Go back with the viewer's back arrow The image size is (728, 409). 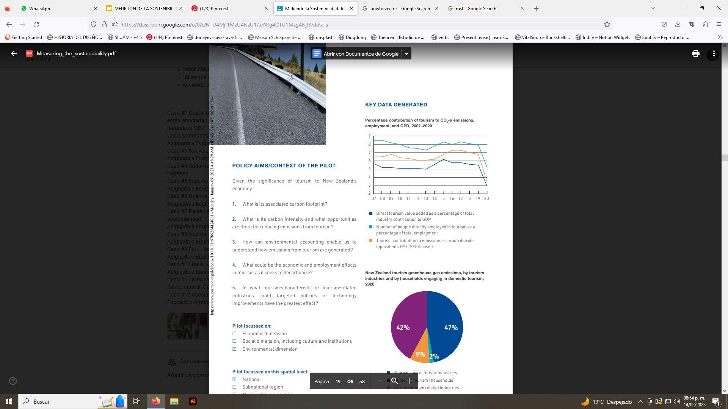pyautogui.click(x=14, y=54)
